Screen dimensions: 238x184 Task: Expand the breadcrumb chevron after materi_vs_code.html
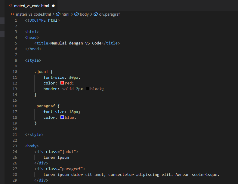pos(54,14)
